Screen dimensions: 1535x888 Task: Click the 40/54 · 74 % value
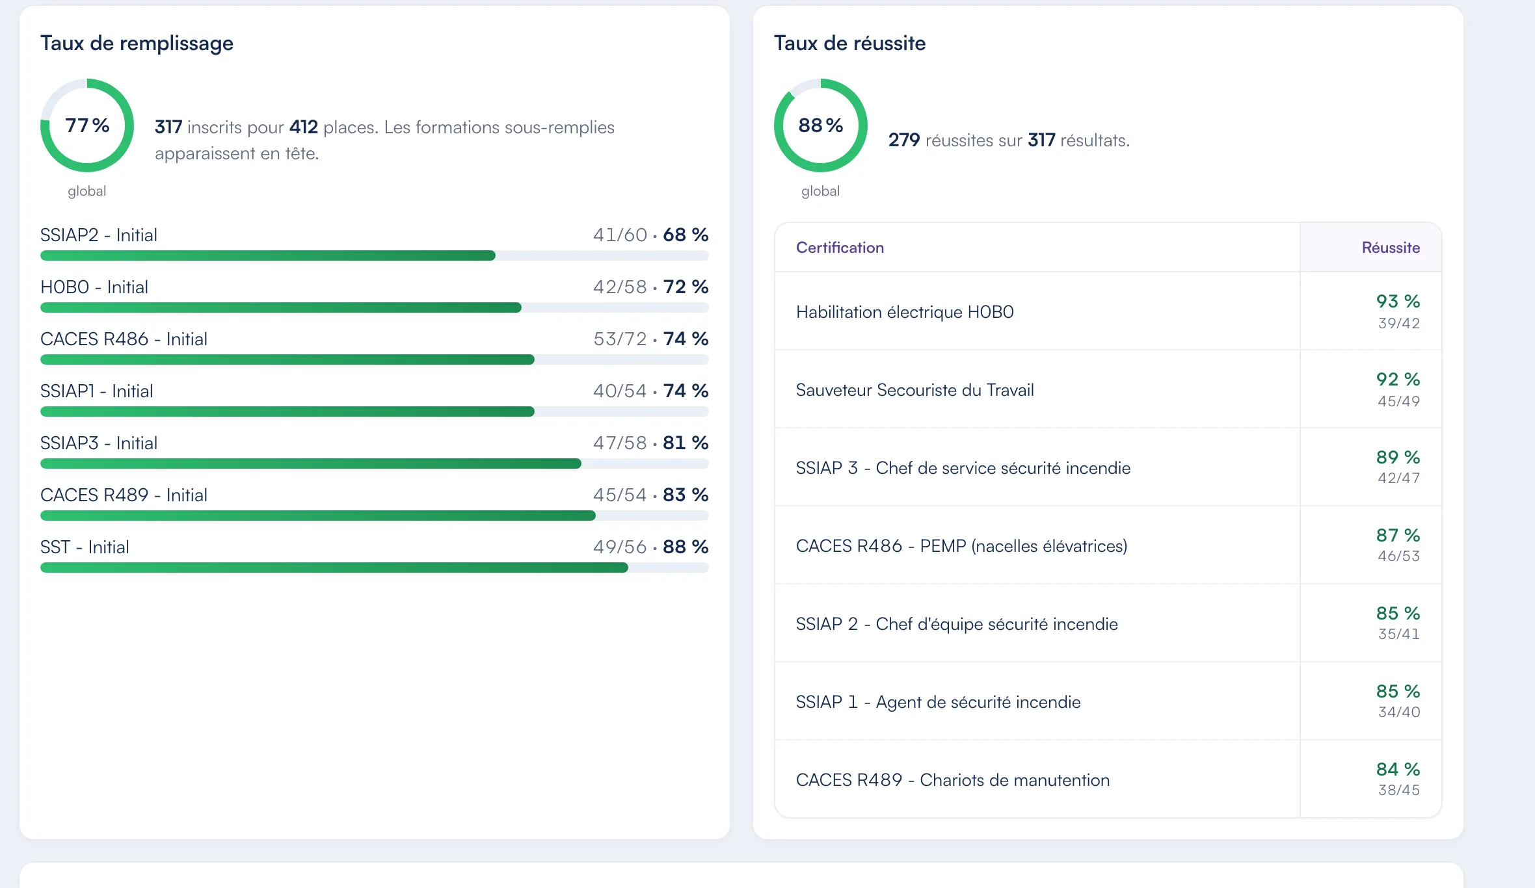pyautogui.click(x=650, y=391)
